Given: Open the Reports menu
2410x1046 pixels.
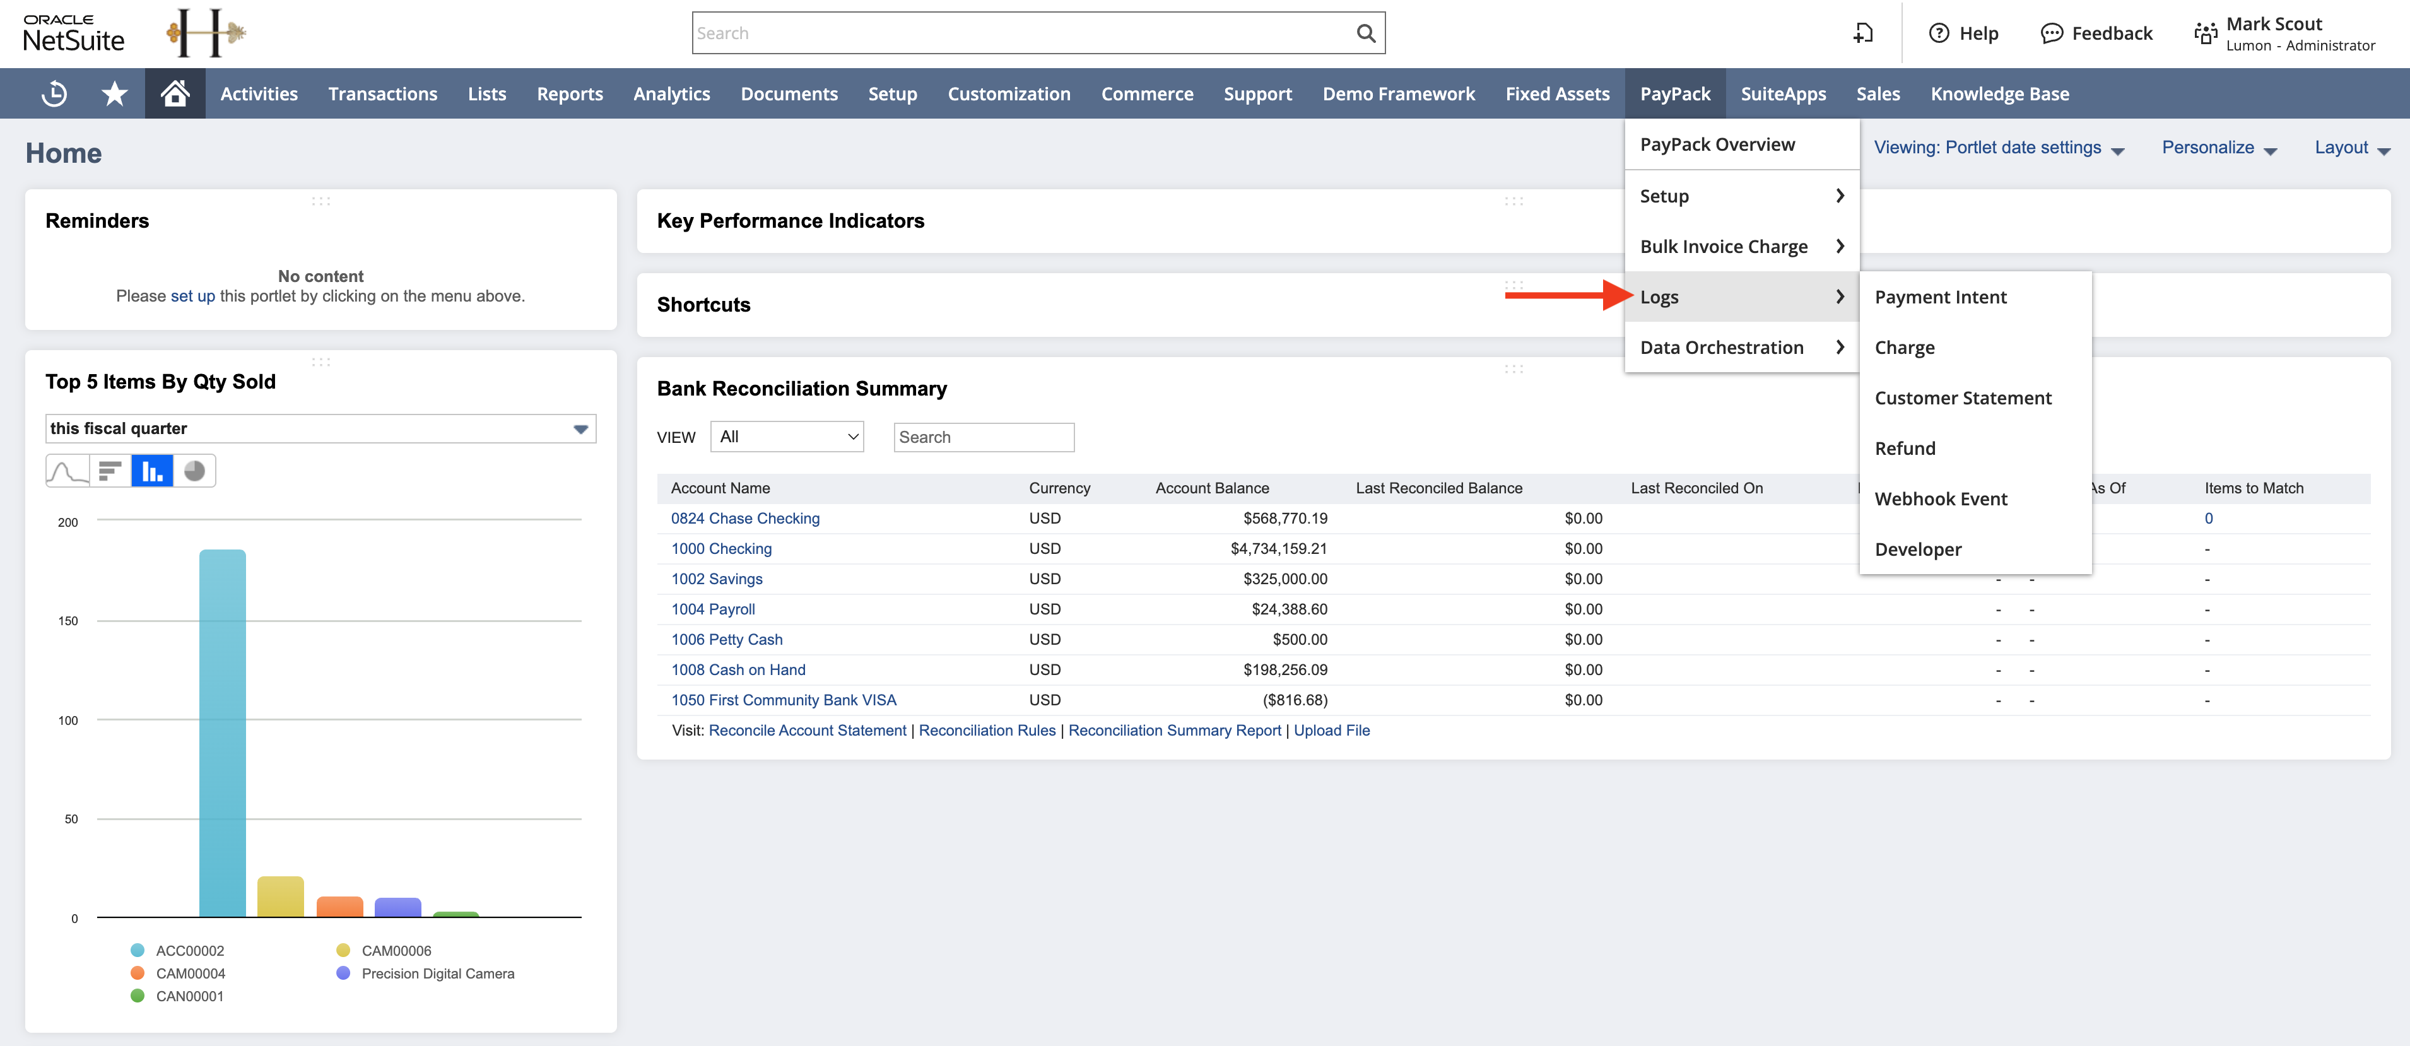Looking at the screenshot, I should coord(570,93).
